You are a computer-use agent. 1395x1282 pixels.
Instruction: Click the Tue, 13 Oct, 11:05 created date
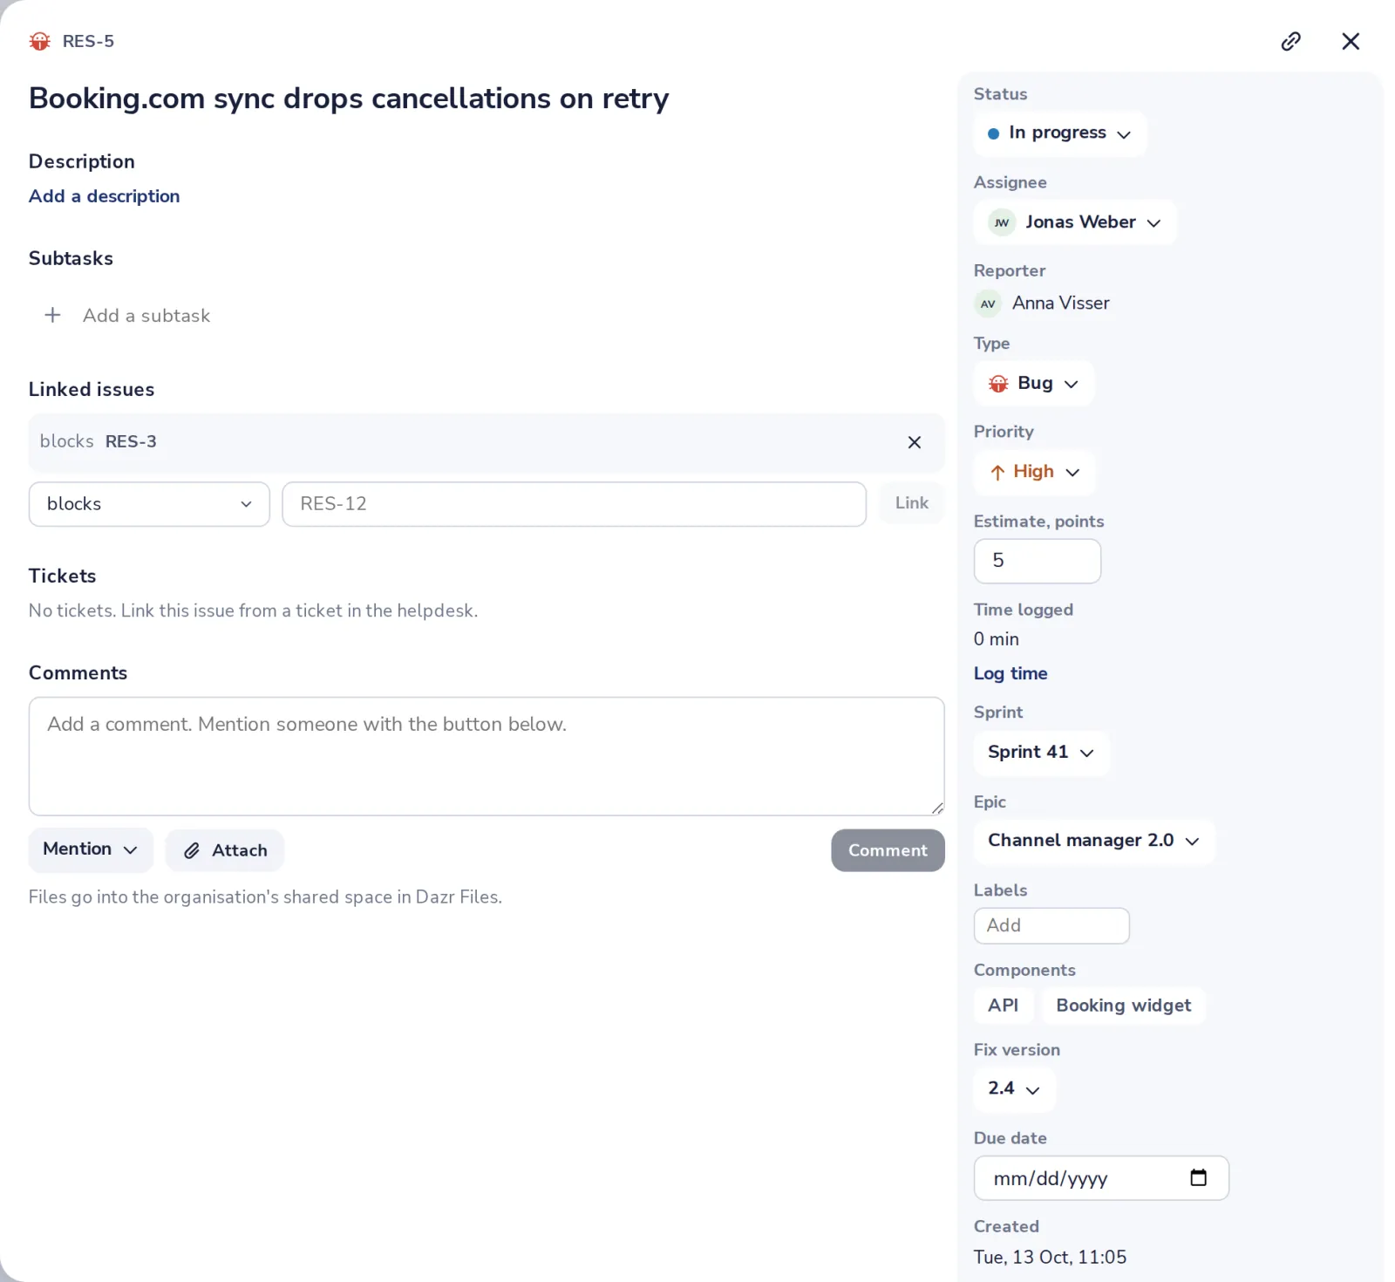point(1050,1257)
